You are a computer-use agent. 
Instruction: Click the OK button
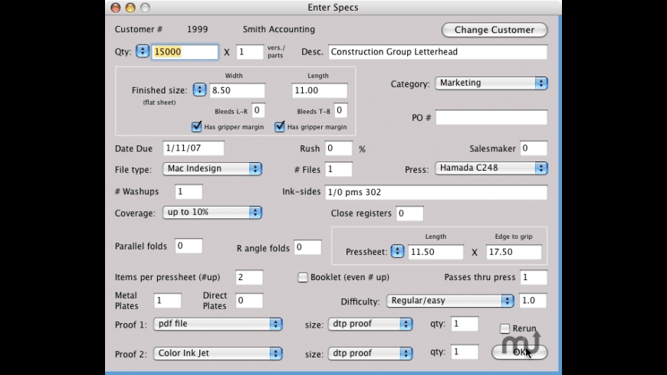pyautogui.click(x=519, y=352)
